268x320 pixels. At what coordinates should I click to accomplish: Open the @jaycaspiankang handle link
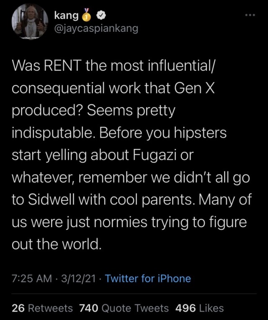[x=96, y=28]
